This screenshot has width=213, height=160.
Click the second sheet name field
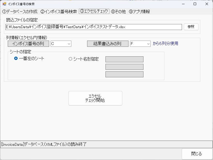[x=124, y=67]
